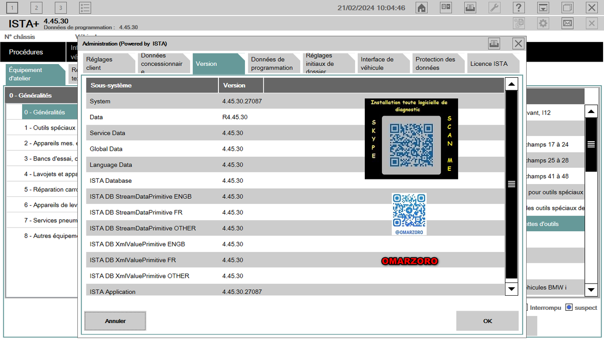
Task: Select 7 - Services pneum tree item
Action: point(50,220)
